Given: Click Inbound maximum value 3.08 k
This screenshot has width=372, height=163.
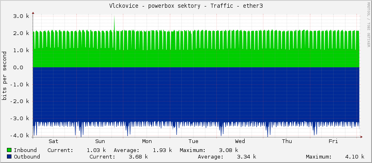Looking at the screenshot, I should tap(228, 150).
